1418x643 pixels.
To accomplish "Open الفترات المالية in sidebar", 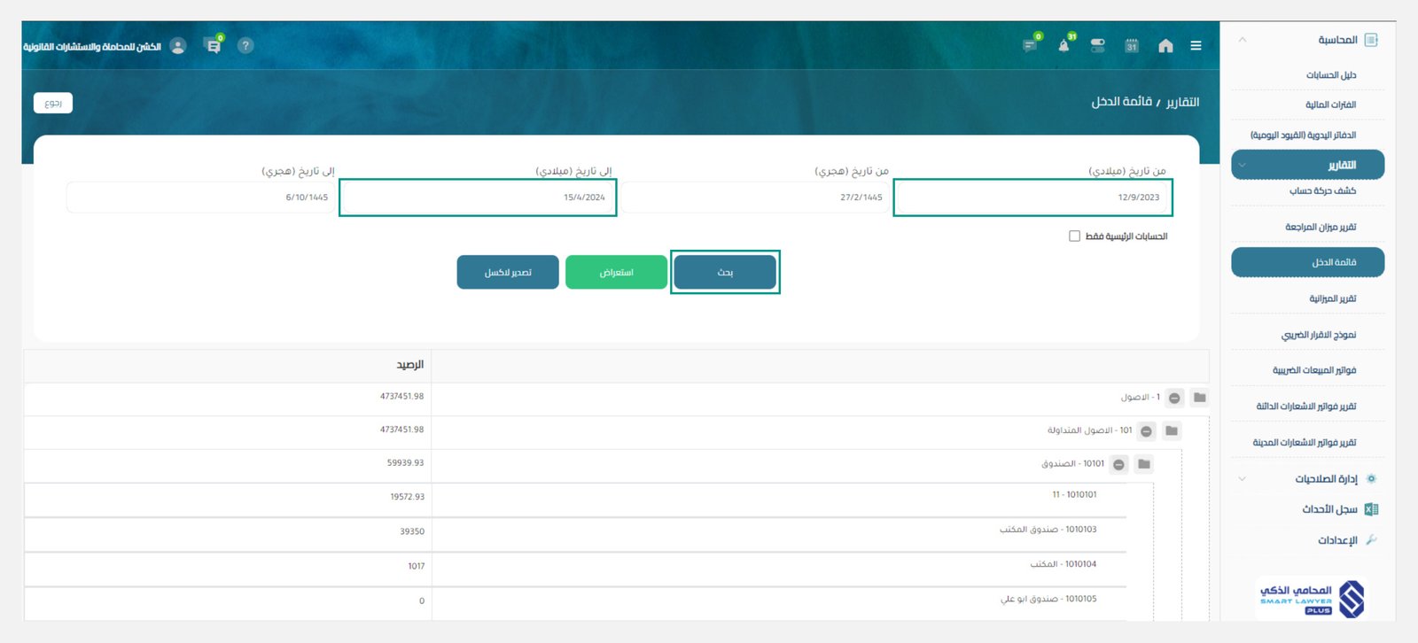I will click(x=1330, y=105).
